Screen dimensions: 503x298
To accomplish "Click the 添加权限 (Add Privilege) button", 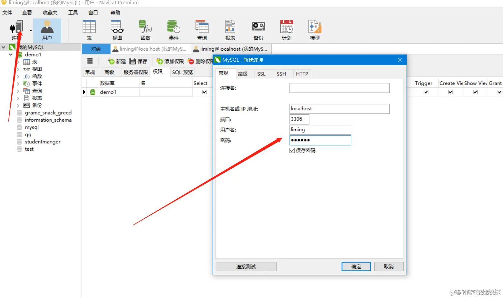I will coord(170,61).
